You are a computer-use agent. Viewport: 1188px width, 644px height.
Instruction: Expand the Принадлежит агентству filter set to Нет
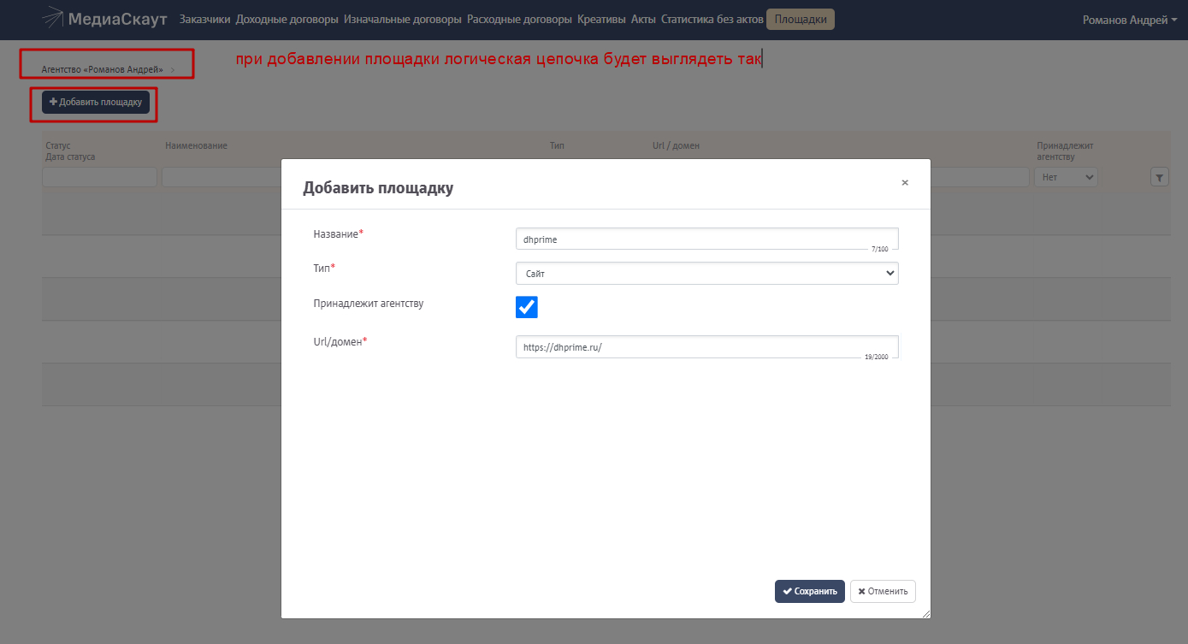[1066, 177]
